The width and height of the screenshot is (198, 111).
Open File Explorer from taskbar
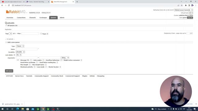[23, 109]
